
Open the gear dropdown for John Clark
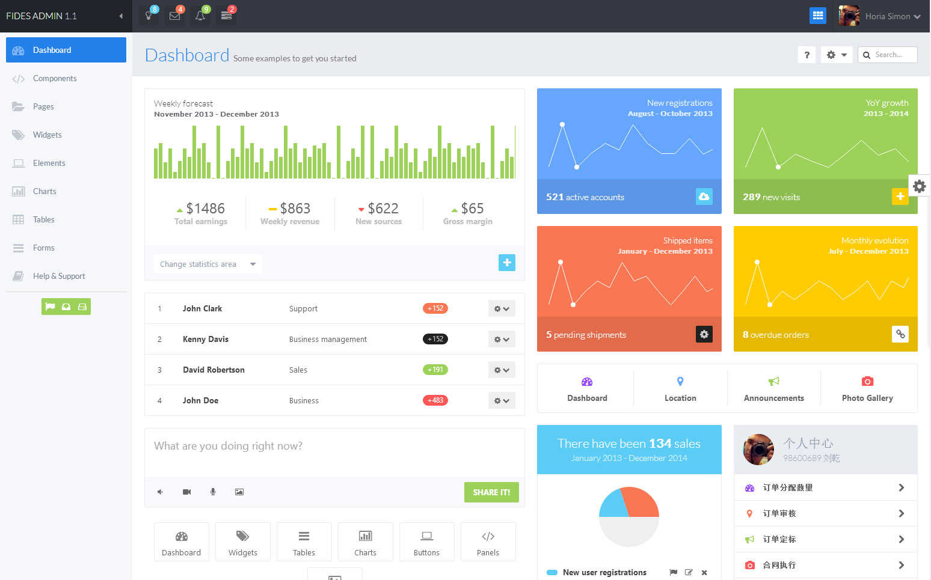(x=502, y=309)
